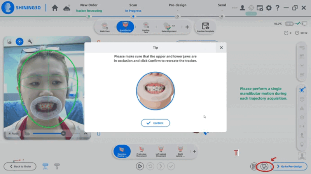
Task: Click the computer connection status icon
Action: (x=304, y=24)
